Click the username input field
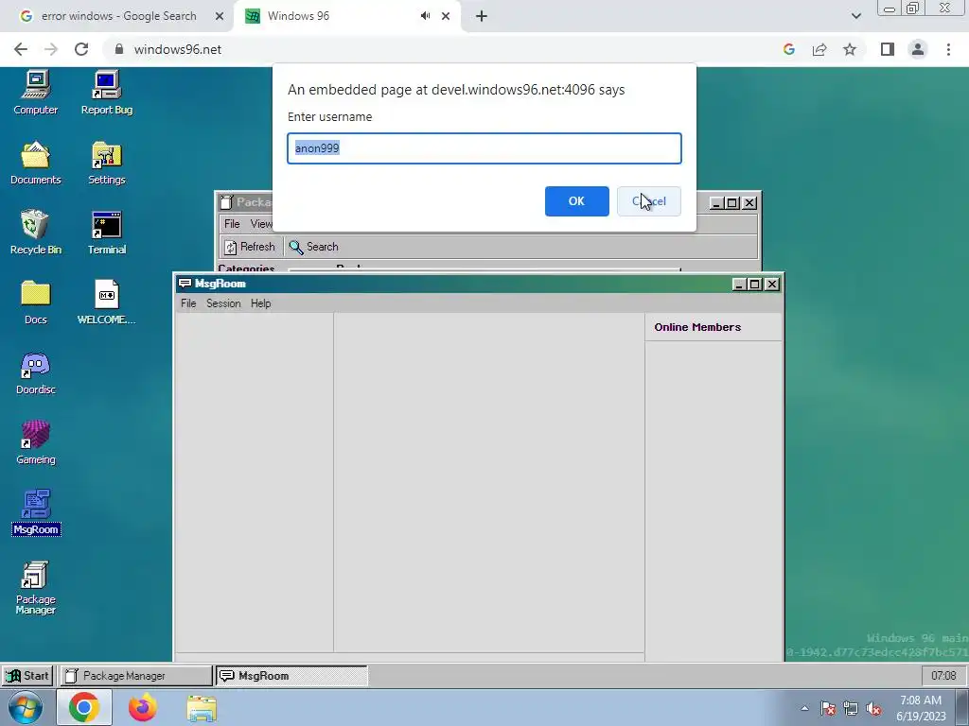The width and height of the screenshot is (969, 726). [484, 148]
